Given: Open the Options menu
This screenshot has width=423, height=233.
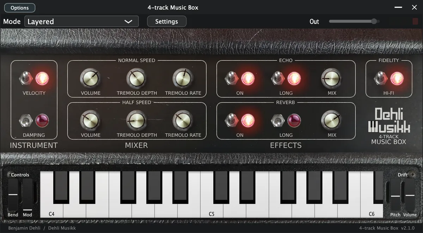Looking at the screenshot, I should click(20, 8).
